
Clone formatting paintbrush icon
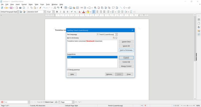coord(40,8)
